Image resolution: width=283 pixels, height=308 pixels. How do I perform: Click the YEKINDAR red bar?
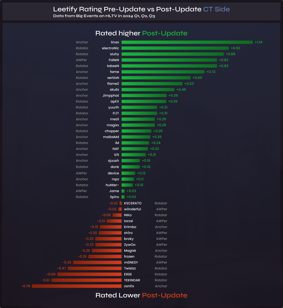[x=86, y=280]
